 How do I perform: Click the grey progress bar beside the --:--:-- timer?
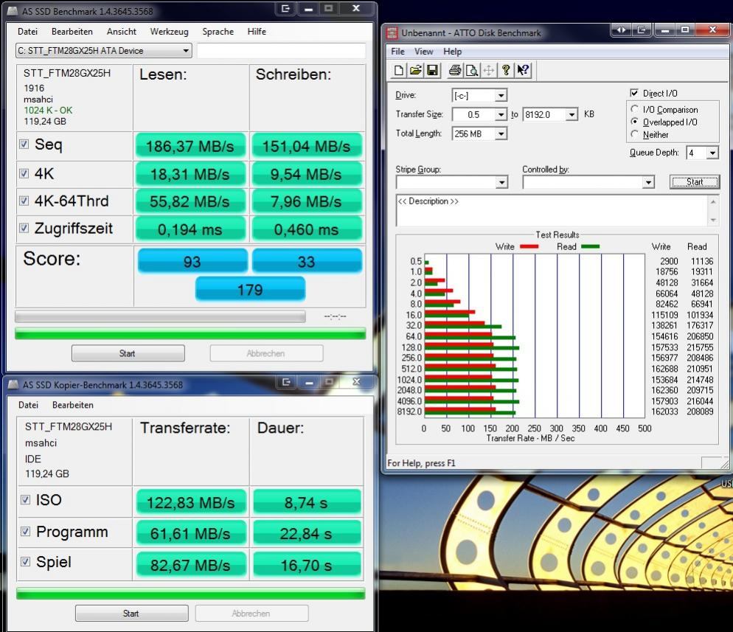pos(160,317)
